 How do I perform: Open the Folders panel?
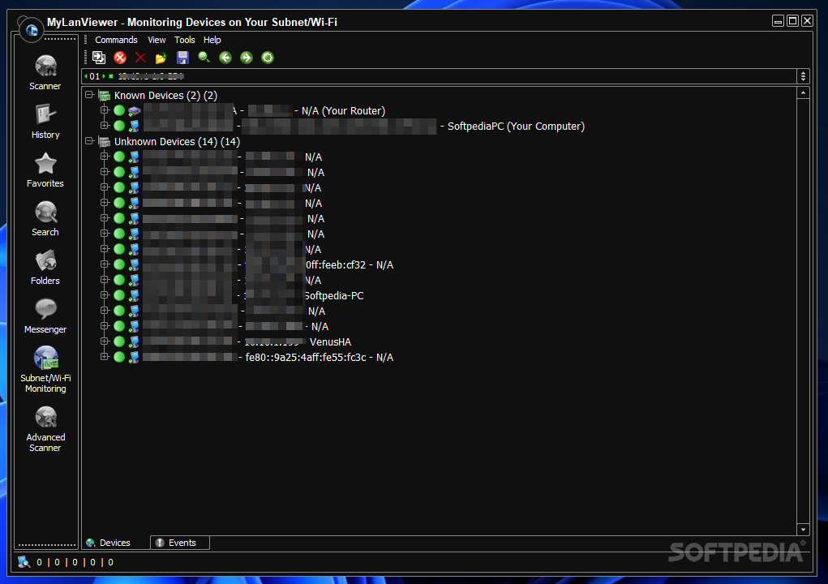pos(45,267)
